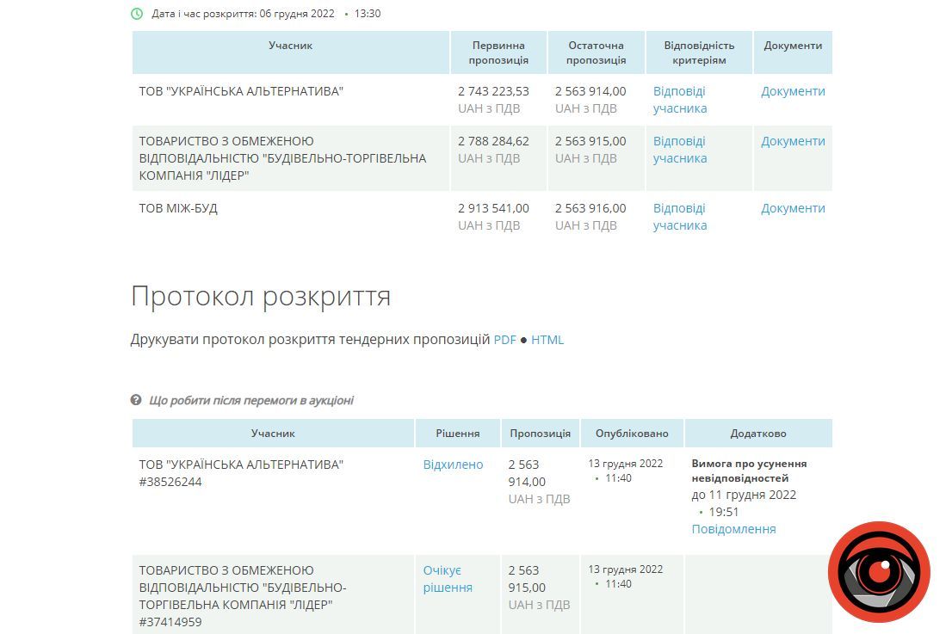Viewport: 952px width, 634px height.
Task: Click the Відхилено decision link
Action: click(x=454, y=464)
